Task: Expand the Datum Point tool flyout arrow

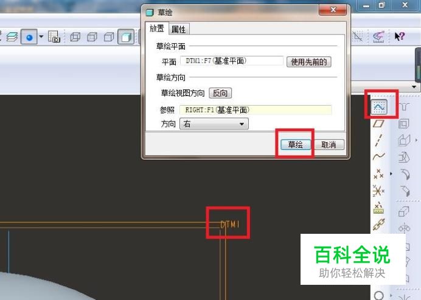Action: [391, 174]
